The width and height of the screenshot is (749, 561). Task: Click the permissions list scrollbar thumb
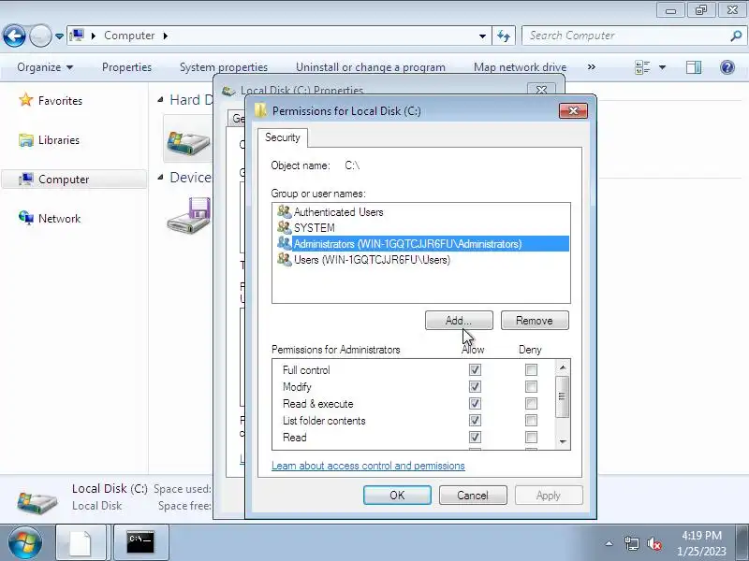563,396
